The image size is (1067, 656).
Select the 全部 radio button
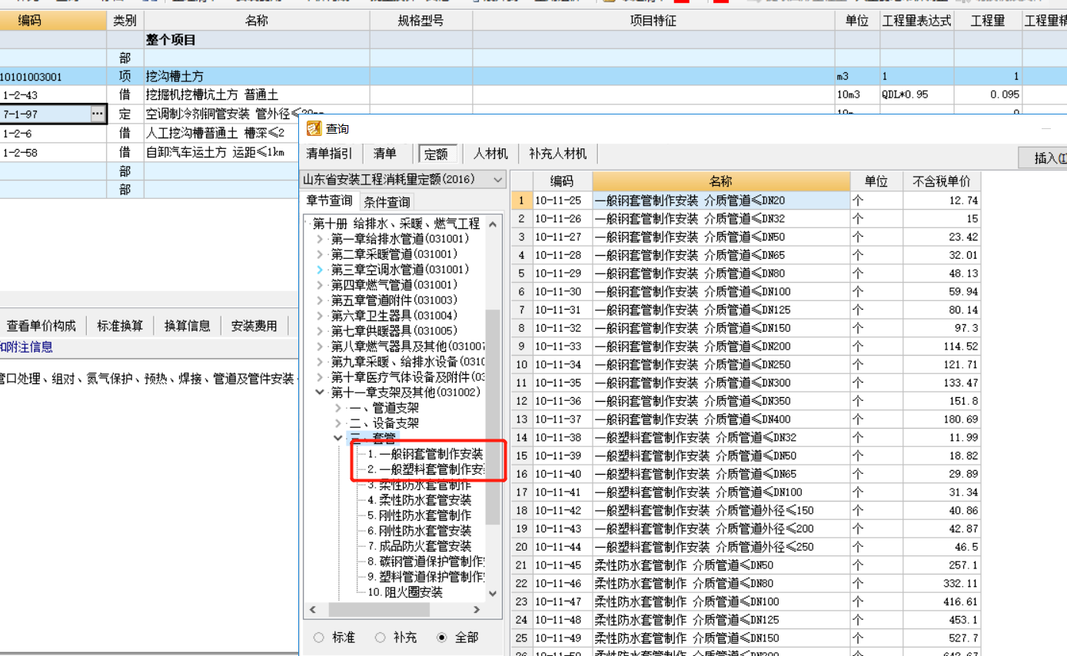click(441, 638)
